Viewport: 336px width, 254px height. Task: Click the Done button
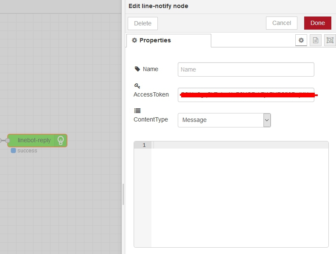[x=318, y=23]
